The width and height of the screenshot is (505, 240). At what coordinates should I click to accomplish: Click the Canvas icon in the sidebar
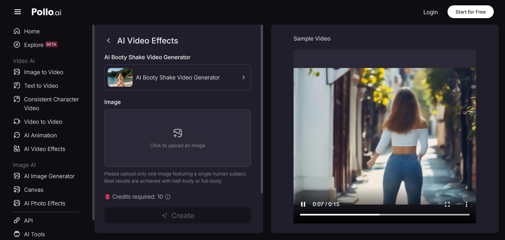pos(17,190)
